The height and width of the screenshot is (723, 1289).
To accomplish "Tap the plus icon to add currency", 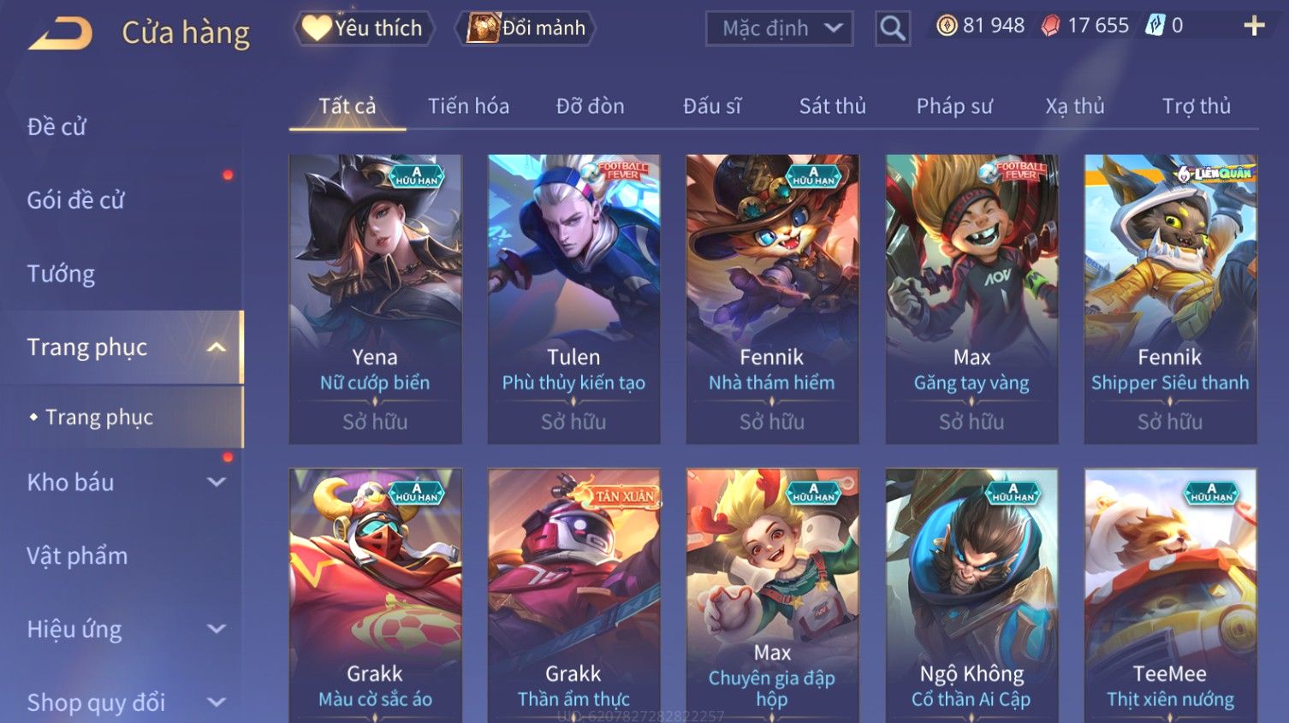I will pos(1254,26).
